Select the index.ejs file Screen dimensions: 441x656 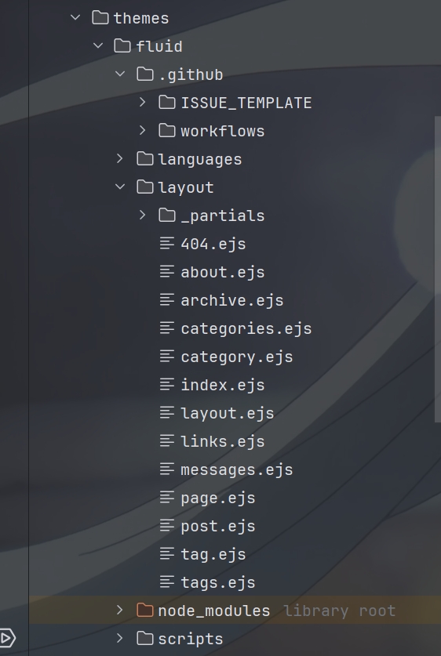(223, 385)
